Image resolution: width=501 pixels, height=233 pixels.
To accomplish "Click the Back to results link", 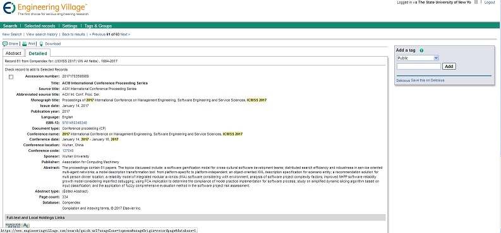I will click(73, 35).
